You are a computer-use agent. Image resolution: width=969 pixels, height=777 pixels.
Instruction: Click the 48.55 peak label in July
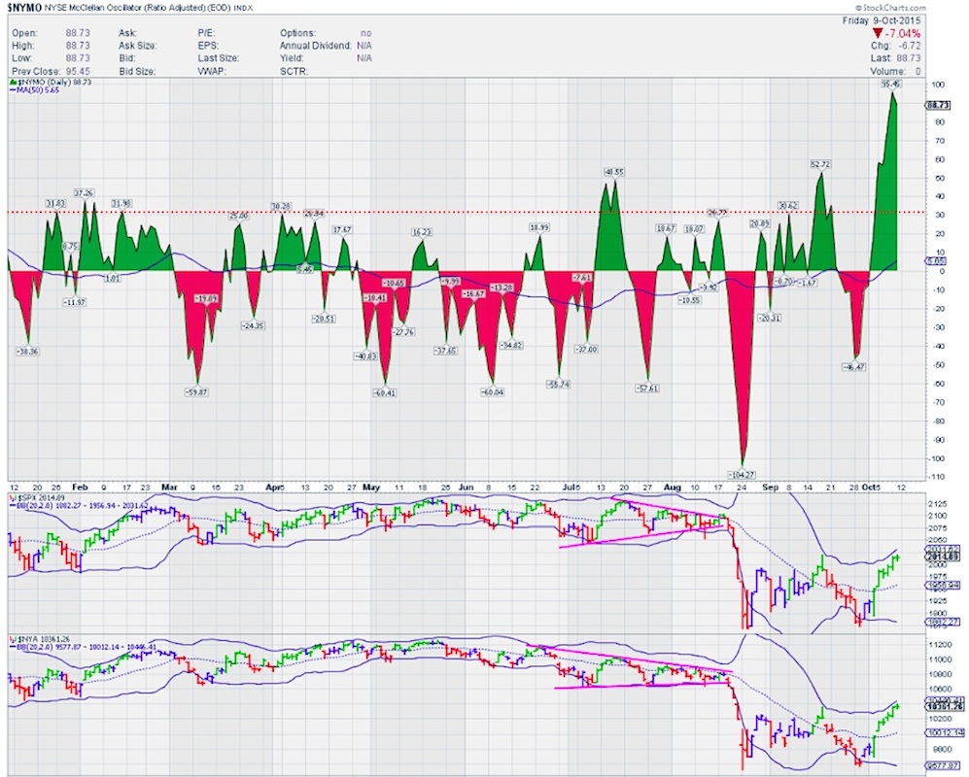coord(614,172)
